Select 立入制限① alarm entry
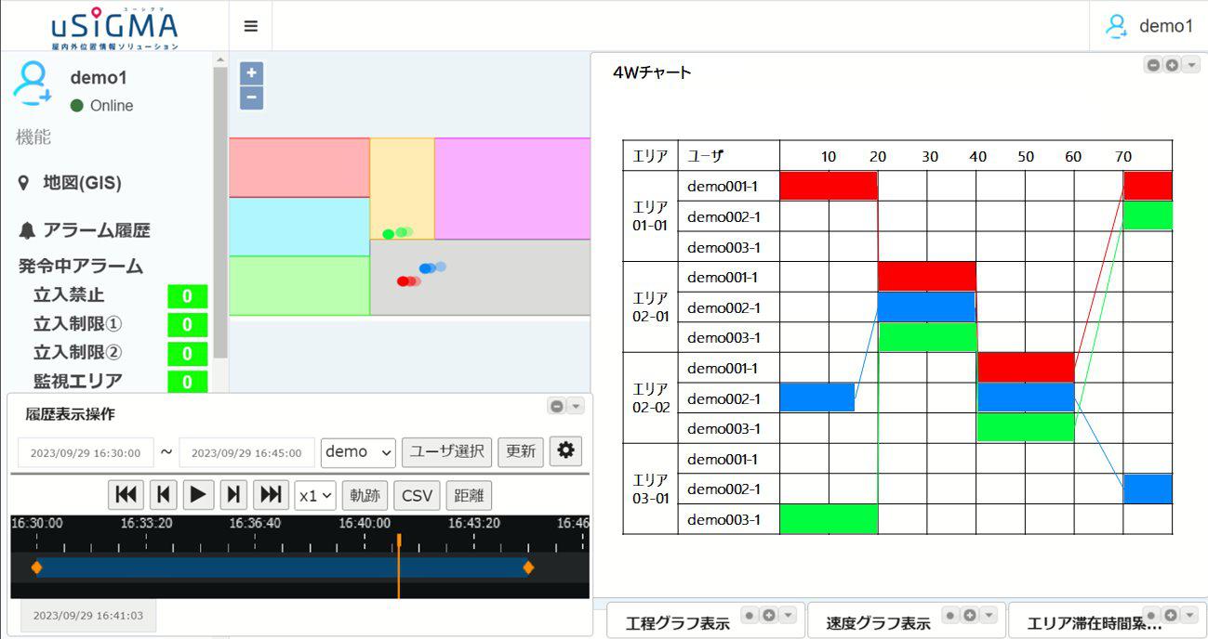 point(78,324)
